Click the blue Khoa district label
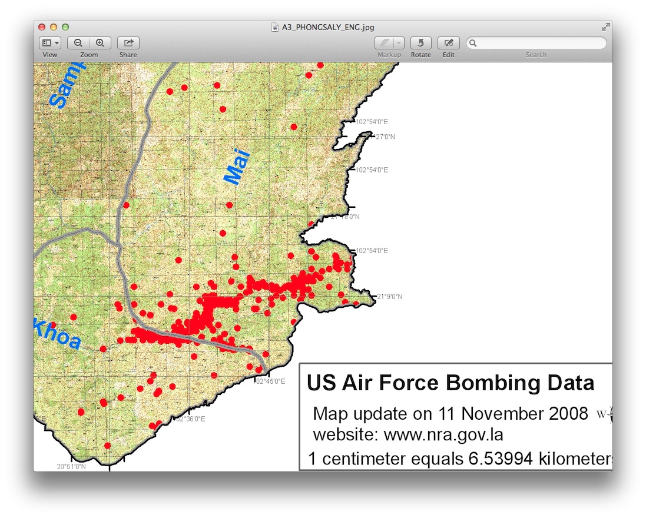This screenshot has width=646, height=518. click(57, 333)
